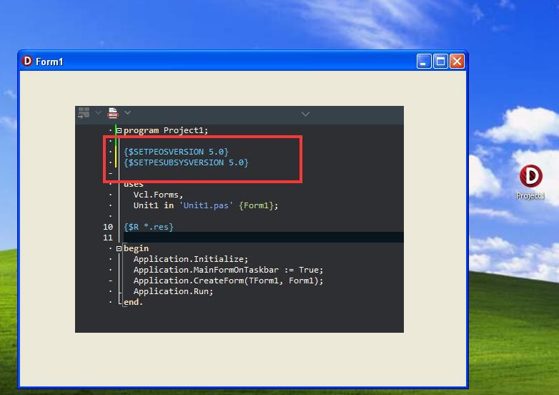Click the directive {$R *.res}
This screenshot has height=395, width=559.
pos(149,227)
